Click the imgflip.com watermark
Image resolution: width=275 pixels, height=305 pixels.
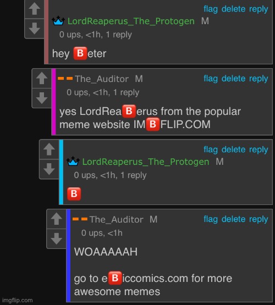17,301
